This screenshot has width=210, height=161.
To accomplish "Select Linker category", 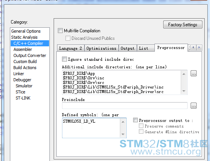I will 19,74.
